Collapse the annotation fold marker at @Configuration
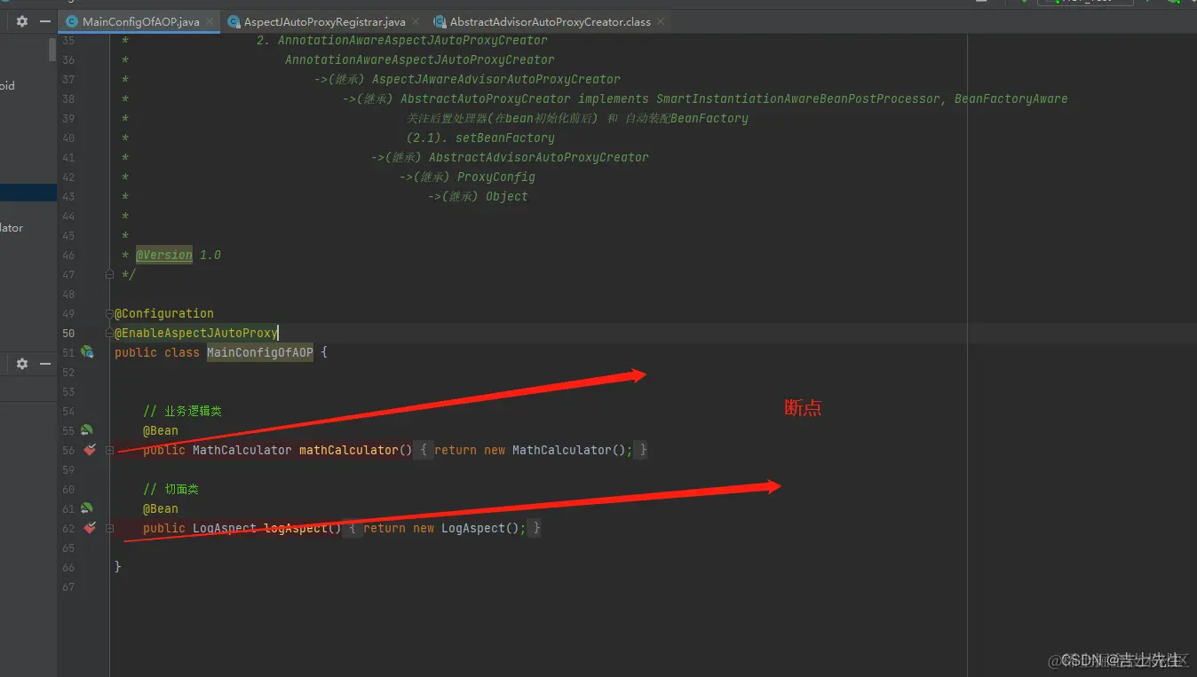This screenshot has width=1197, height=677. pos(109,313)
